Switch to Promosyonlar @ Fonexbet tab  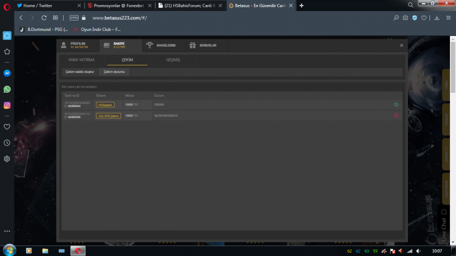[x=119, y=6]
